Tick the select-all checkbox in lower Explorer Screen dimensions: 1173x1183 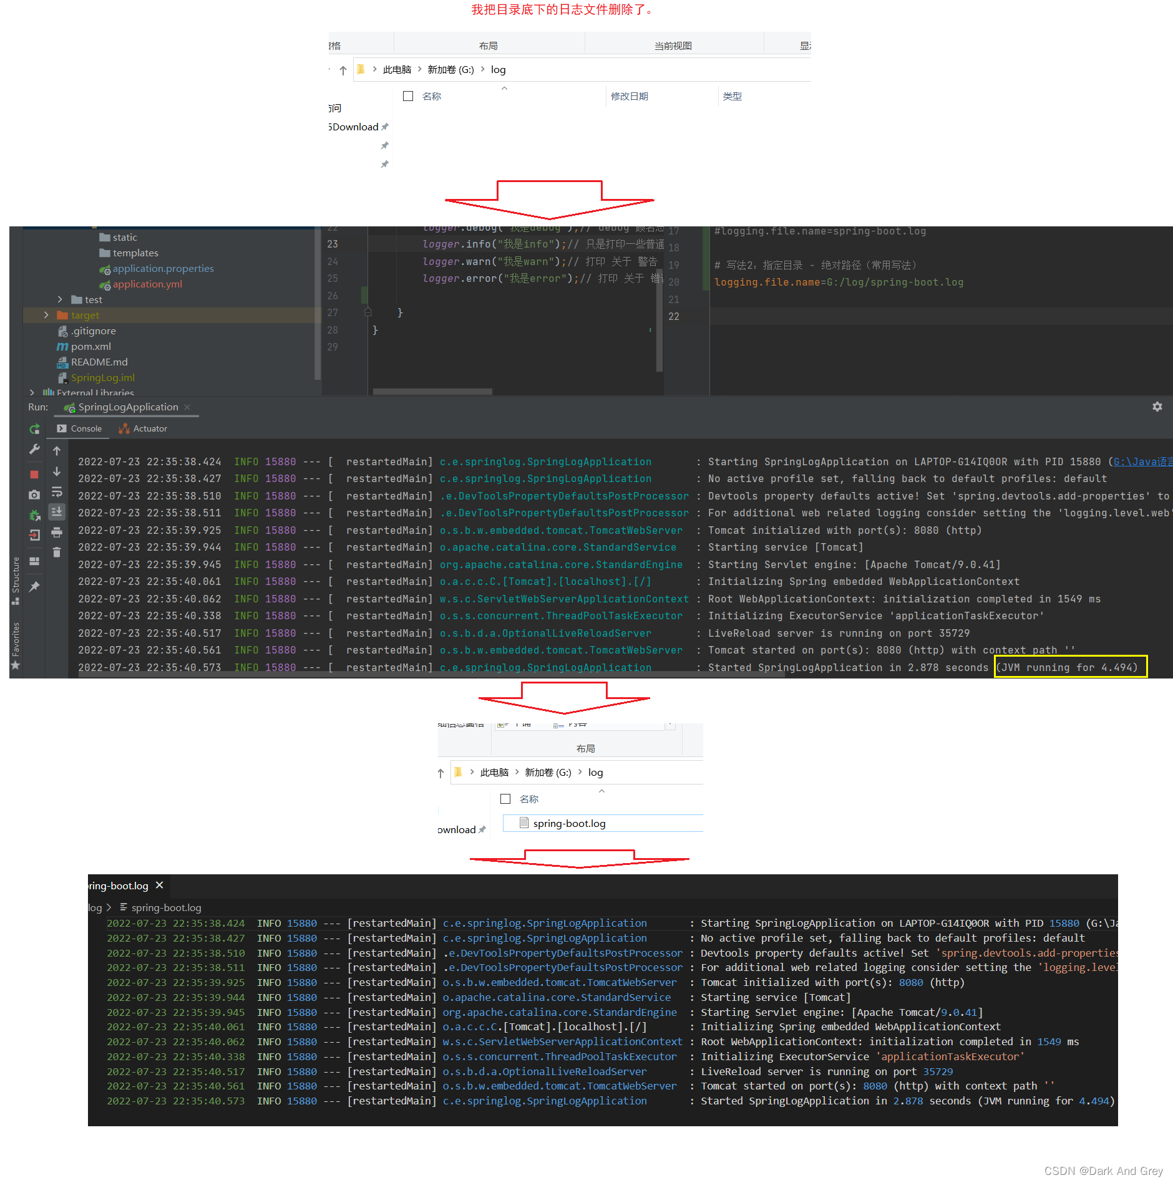point(505,799)
